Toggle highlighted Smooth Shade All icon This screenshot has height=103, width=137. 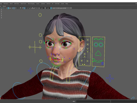(x=8, y=8)
